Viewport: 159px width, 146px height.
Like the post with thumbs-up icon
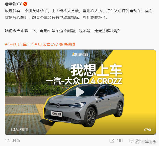(x=147, y=141)
